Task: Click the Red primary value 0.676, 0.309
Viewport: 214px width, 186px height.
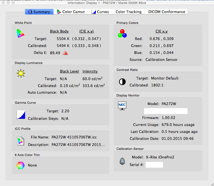Action: pyautogui.click(x=161, y=39)
